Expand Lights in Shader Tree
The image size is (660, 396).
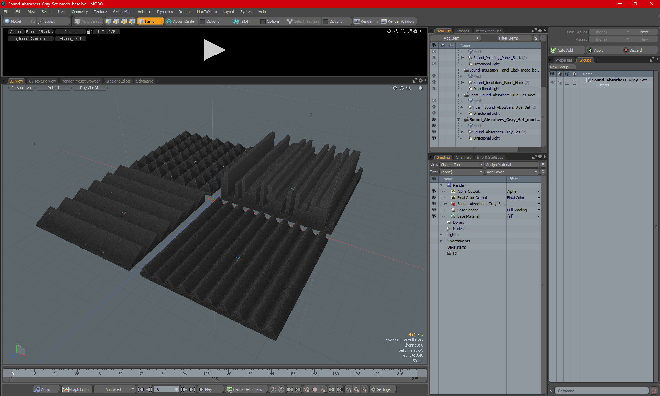pyautogui.click(x=441, y=235)
